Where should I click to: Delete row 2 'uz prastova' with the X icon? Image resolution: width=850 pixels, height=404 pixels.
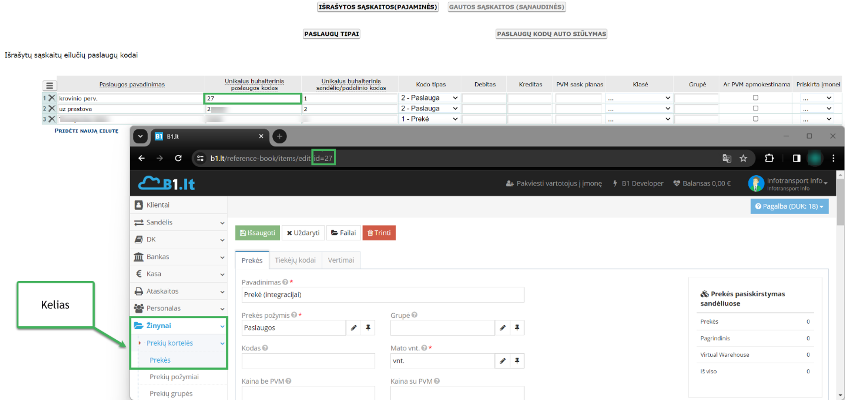click(52, 109)
